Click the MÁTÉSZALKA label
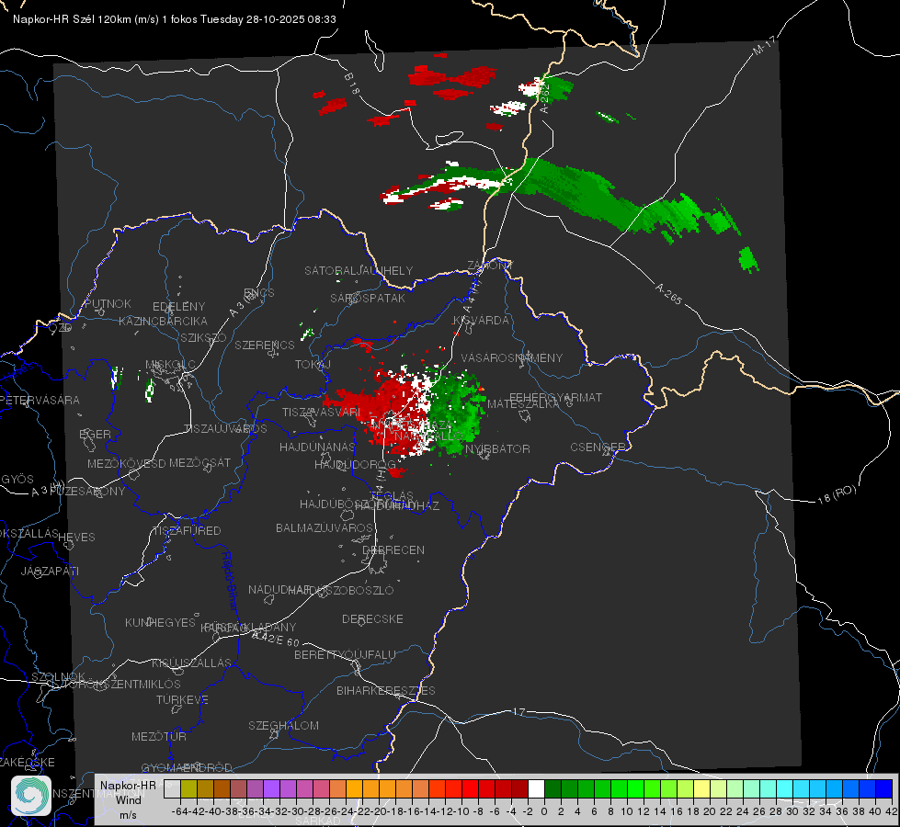Viewport: 900px width, 827px height. coord(522,404)
